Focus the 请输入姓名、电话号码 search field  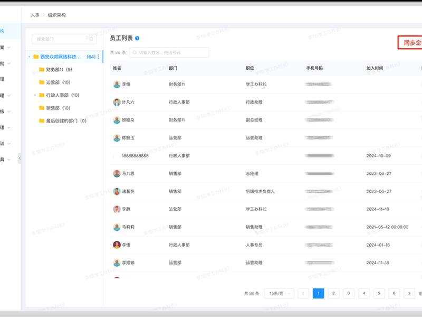coord(169,52)
